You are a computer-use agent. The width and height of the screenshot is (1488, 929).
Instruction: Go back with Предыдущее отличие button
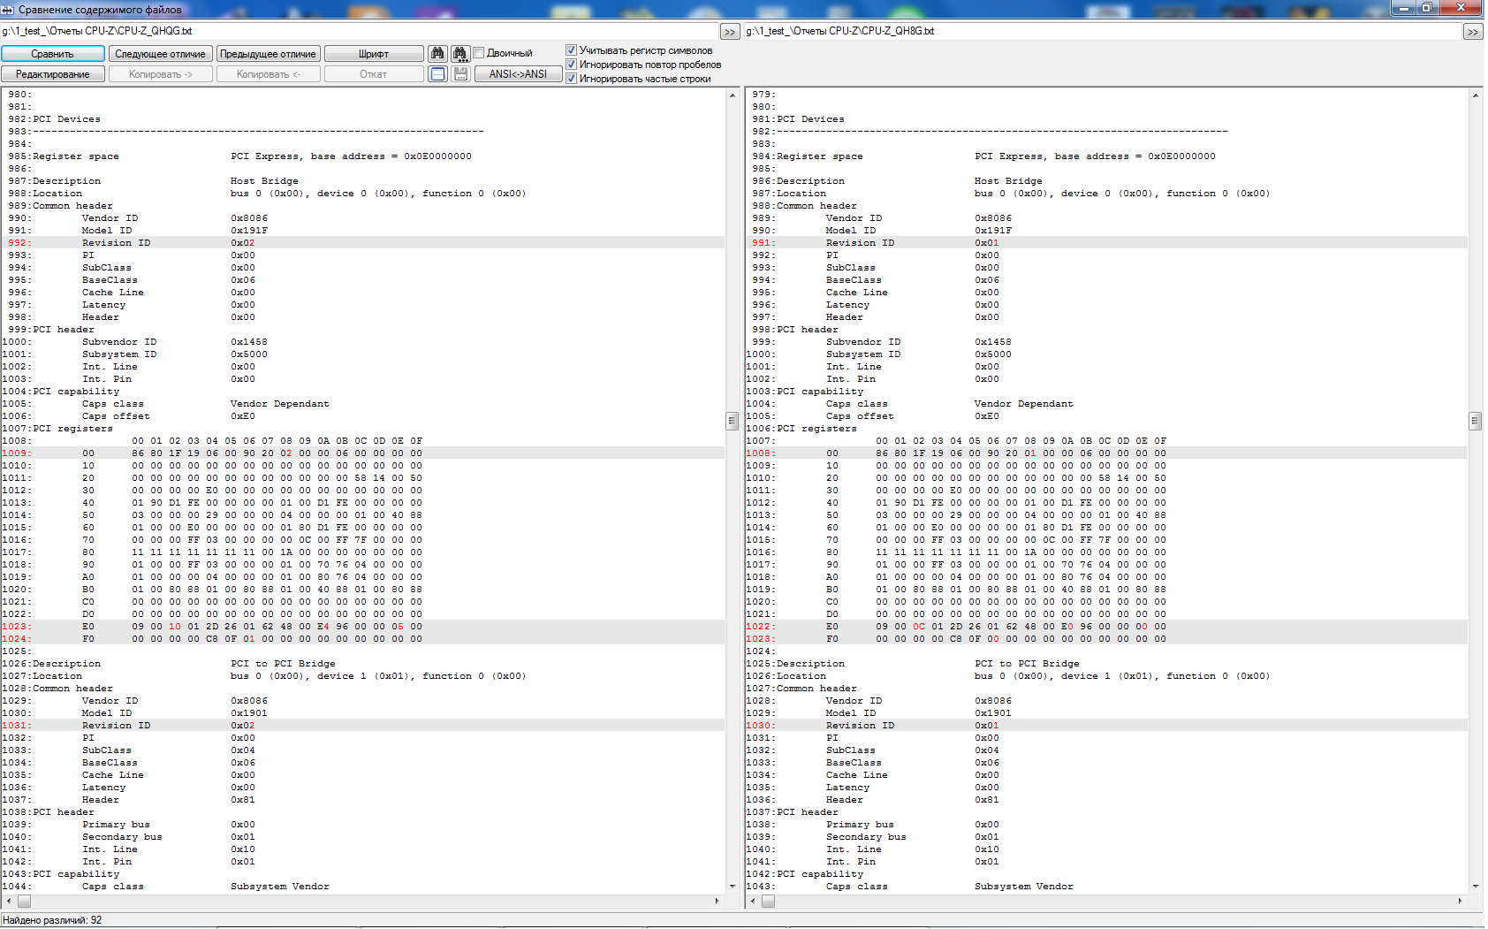tap(268, 54)
